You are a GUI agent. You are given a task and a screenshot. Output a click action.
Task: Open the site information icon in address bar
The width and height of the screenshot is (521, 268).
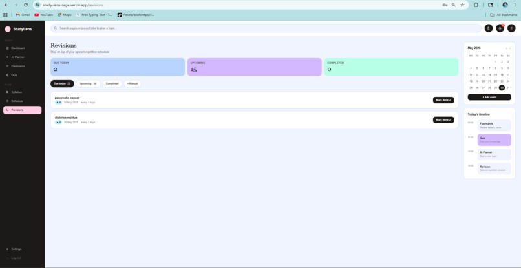tap(37, 5)
